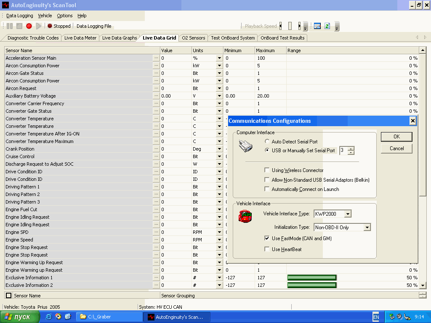Viewport: 431px width, 323px height.
Task: Enable Using Wireless Connector checkbox
Action: (267, 170)
